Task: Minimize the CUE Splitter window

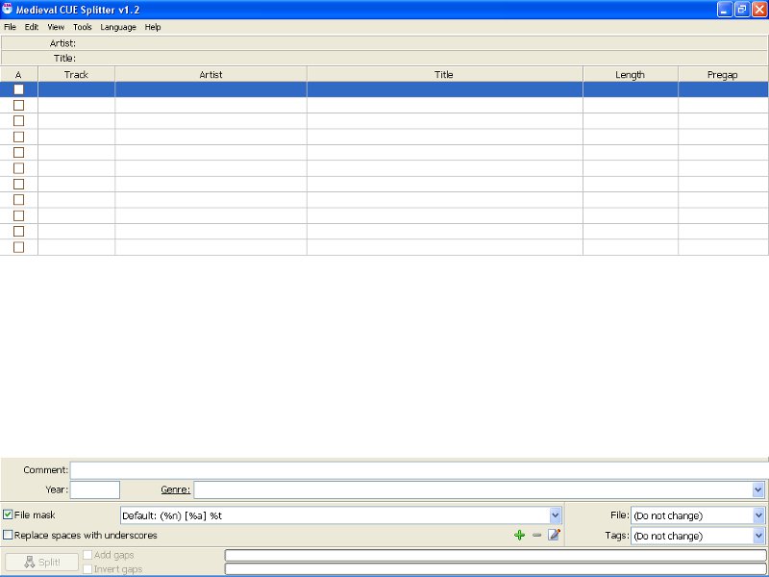Action: click(x=725, y=9)
